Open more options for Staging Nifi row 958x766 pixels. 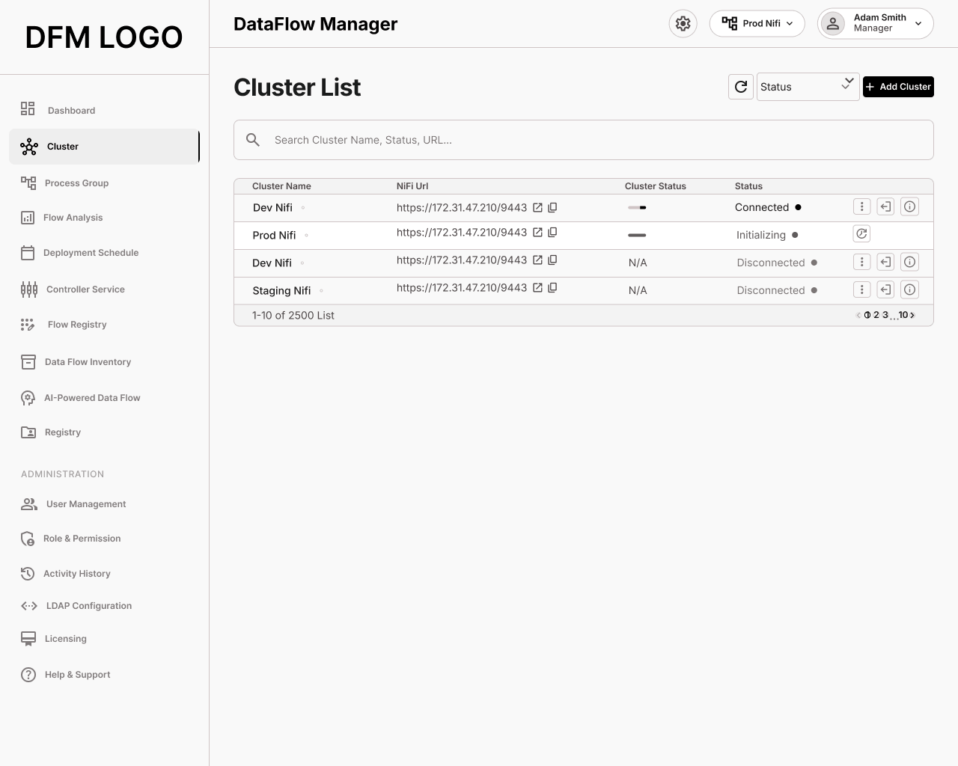point(861,290)
